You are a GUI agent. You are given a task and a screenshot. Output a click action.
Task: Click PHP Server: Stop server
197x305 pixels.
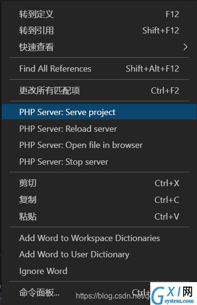pos(99,162)
